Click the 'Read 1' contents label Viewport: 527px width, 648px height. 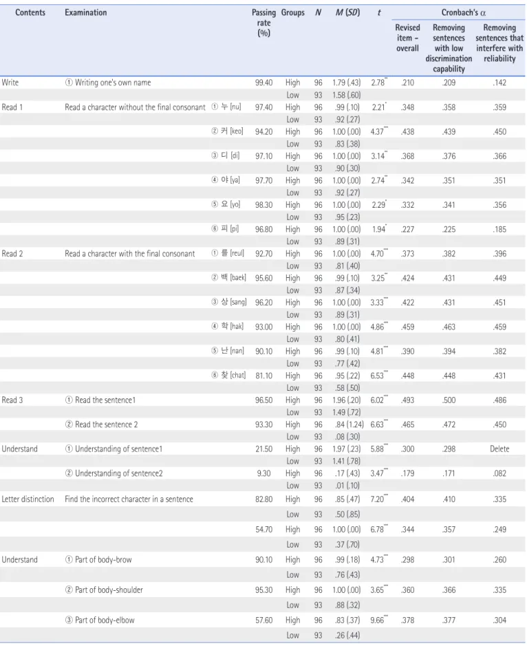tap(12, 107)
